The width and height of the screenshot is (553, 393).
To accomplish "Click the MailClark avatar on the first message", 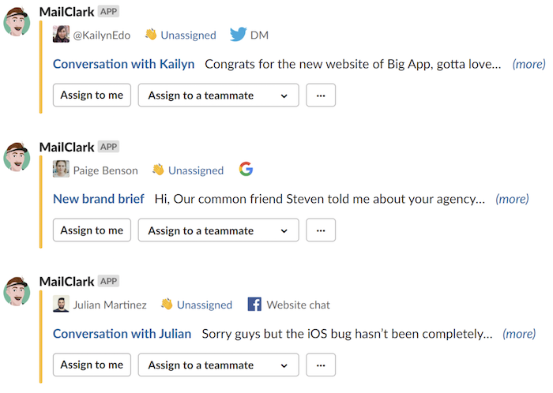I will [17, 22].
